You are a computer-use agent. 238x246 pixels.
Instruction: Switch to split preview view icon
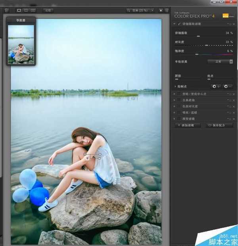click(26, 10)
